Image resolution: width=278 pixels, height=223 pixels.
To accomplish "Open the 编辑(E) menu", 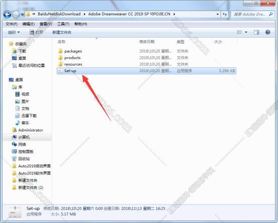I will click(x=29, y=24).
